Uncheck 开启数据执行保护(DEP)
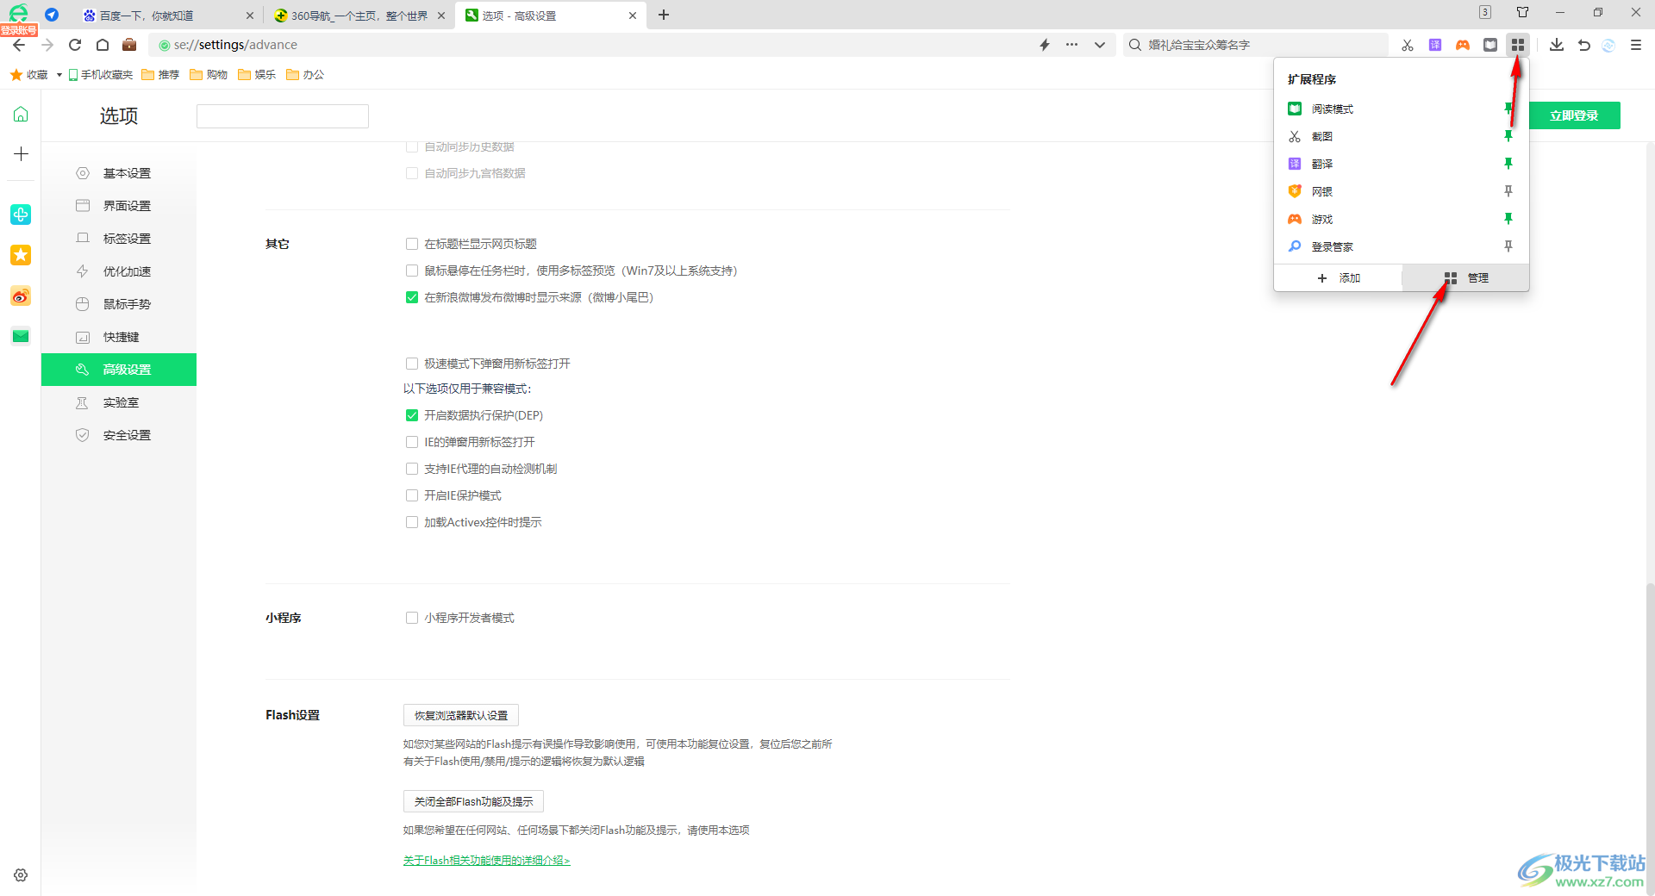 click(x=412, y=415)
